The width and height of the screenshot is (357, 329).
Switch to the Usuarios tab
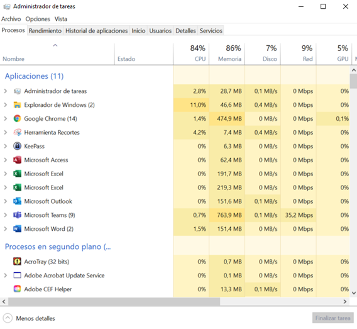tap(160, 31)
